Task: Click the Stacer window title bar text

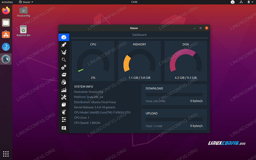Action: point(134,28)
